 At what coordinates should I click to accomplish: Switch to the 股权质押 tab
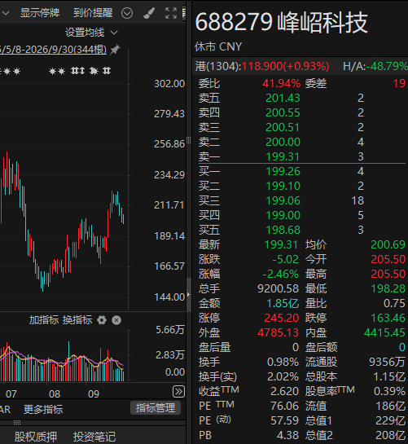pyautogui.click(x=36, y=437)
